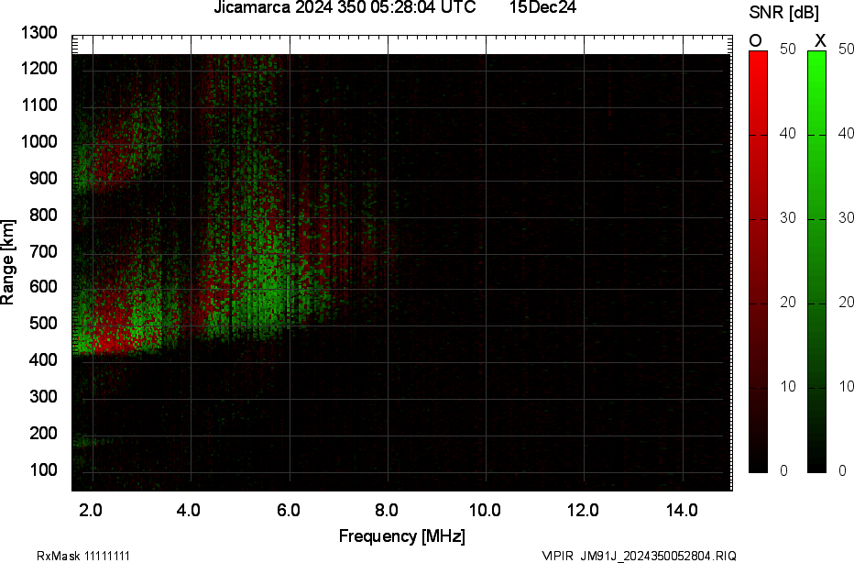The width and height of the screenshot is (854, 563).
Task: Click the 10.0 frequency tick label
Action: [485, 511]
